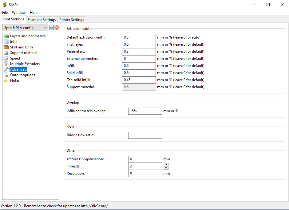Select Multiple Extruders in sidebar
289x210 pixels.
coord(25,64)
